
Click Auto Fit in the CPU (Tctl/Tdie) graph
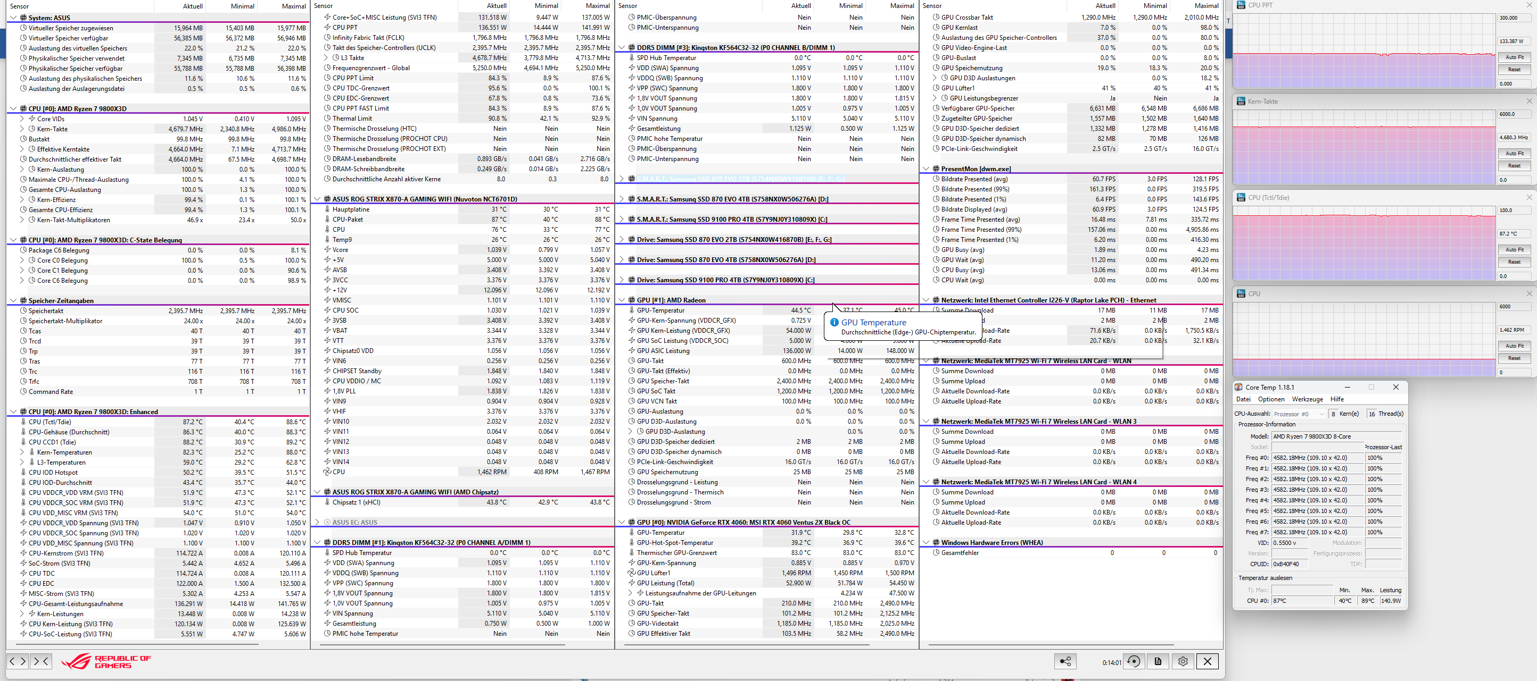tap(1514, 250)
